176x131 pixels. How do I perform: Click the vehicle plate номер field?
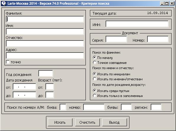click(94, 107)
